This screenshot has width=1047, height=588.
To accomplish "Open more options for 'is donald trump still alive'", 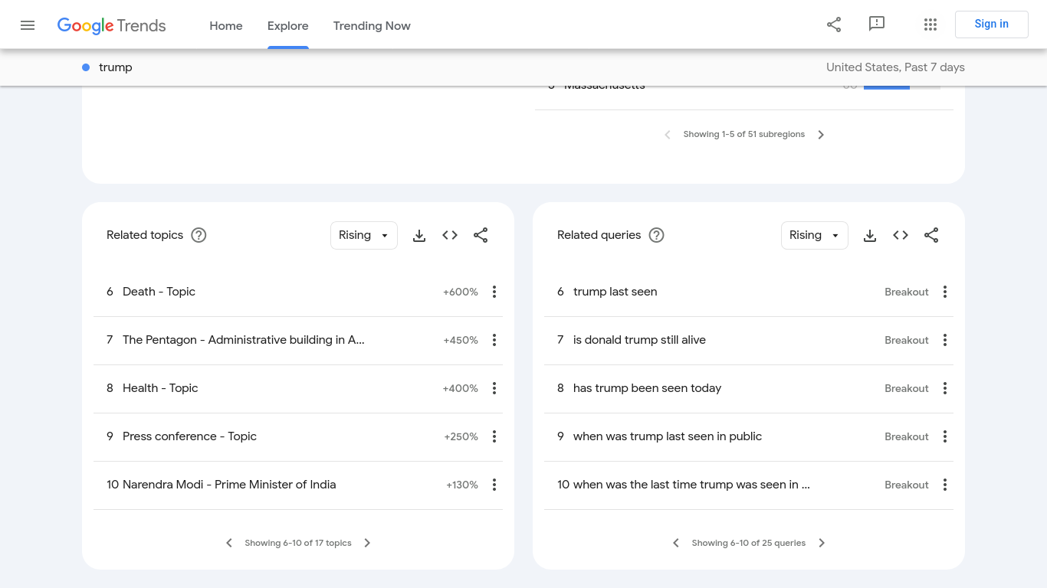I will (945, 340).
